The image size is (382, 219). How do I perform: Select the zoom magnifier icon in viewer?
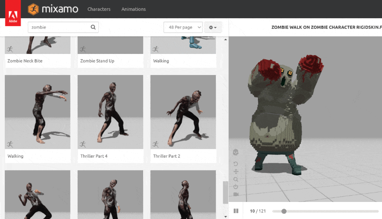pyautogui.click(x=236, y=179)
